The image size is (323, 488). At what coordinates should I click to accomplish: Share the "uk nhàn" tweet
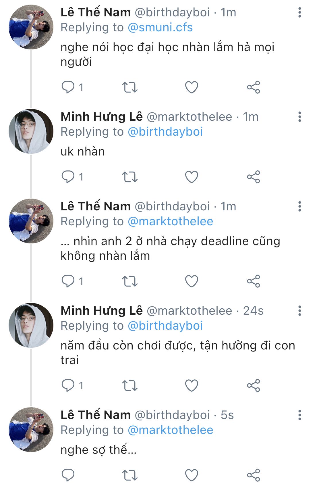253,177
